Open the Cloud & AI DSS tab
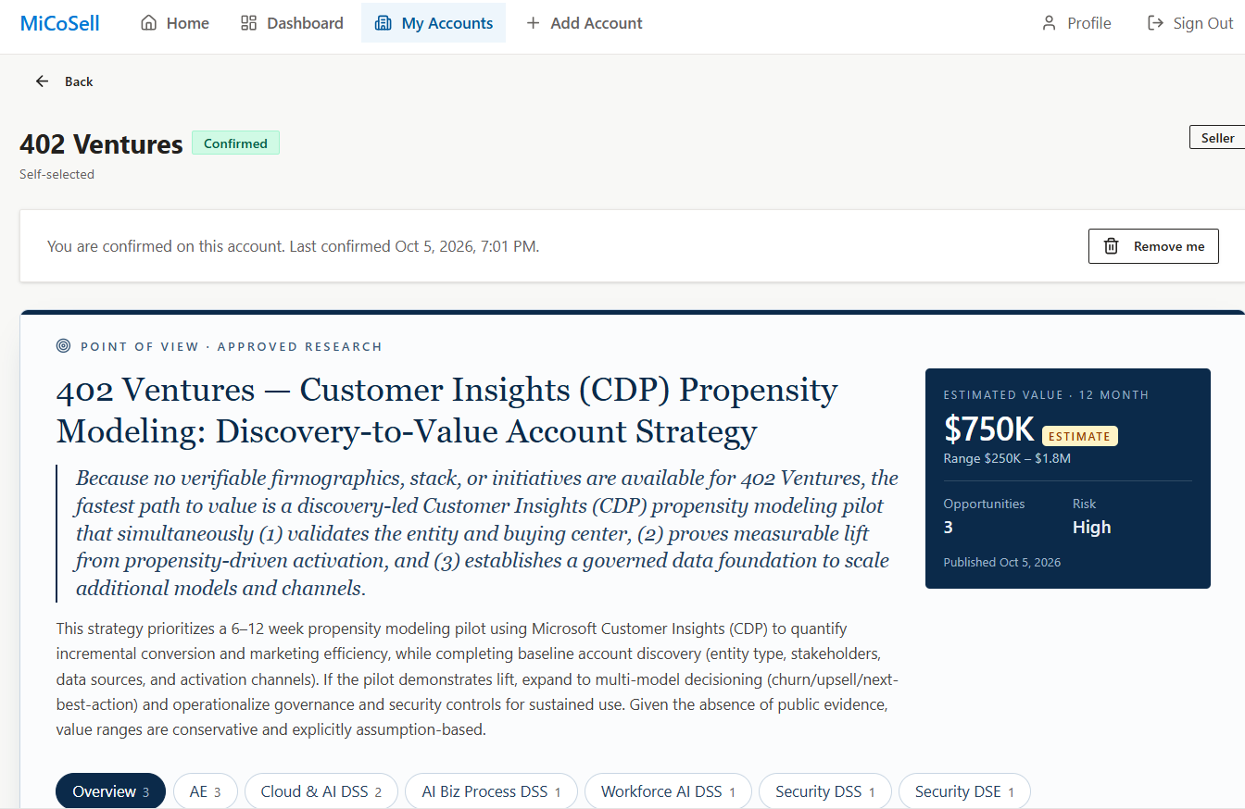The width and height of the screenshot is (1245, 809). point(321,791)
